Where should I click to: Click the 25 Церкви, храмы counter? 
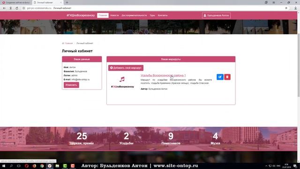click(x=82, y=138)
